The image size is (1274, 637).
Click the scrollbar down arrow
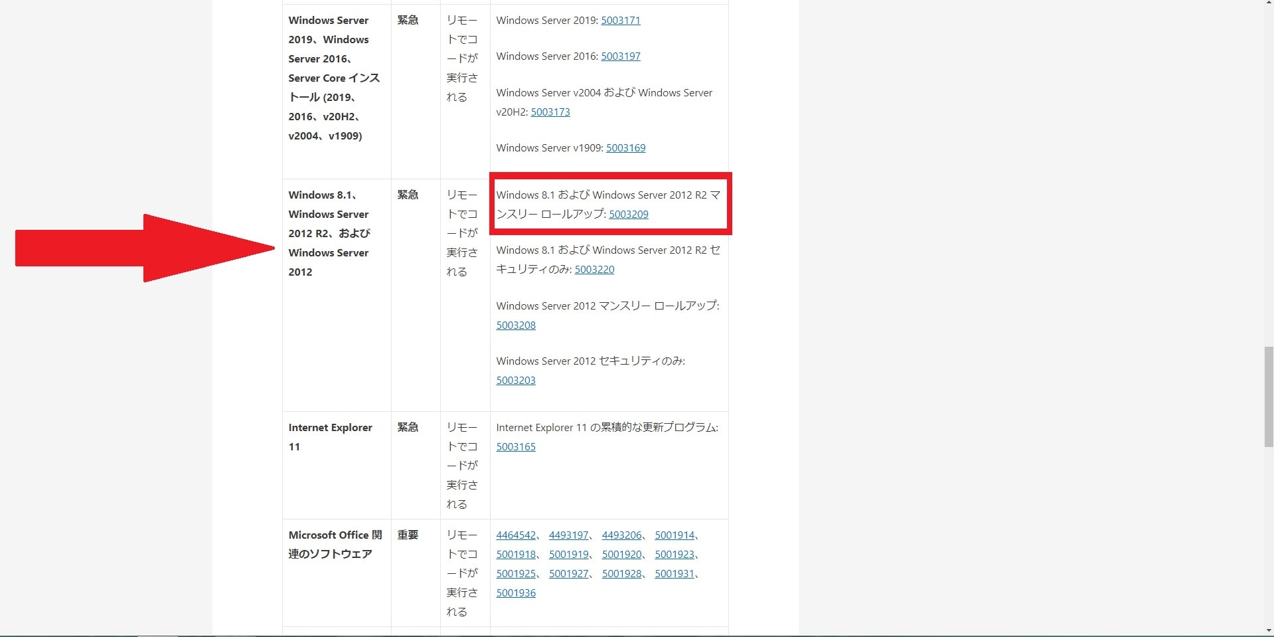coord(1268,631)
